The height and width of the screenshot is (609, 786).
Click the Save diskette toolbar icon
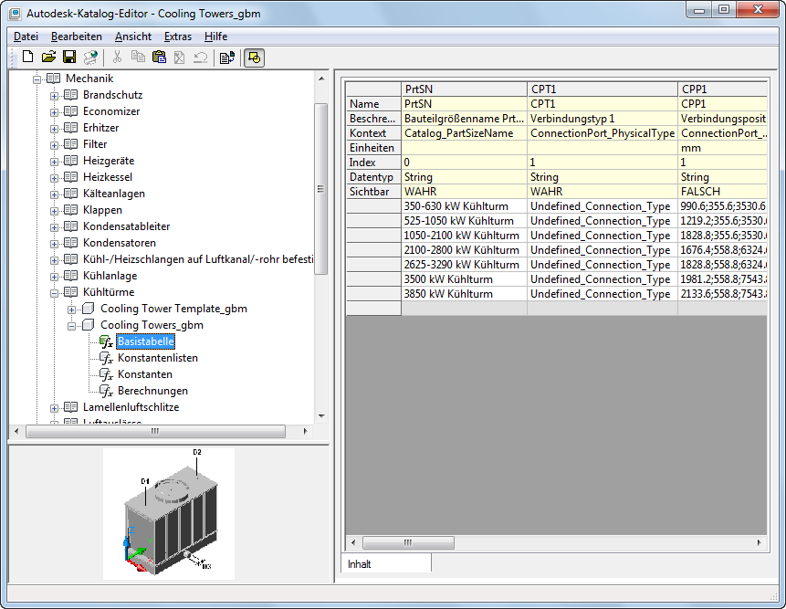point(69,58)
